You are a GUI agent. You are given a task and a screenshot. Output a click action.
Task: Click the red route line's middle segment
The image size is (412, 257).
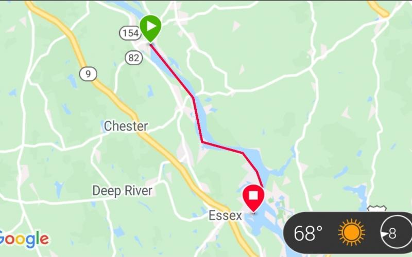tap(198, 120)
